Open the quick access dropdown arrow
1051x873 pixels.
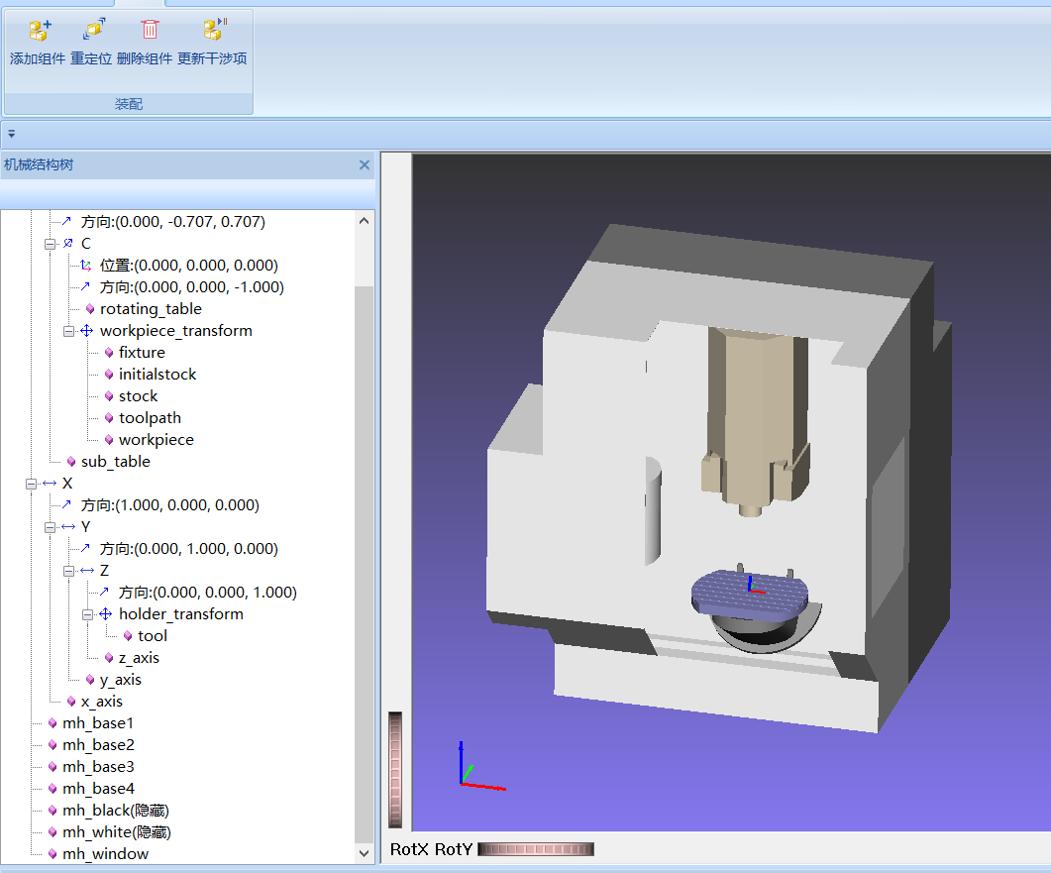click(x=11, y=132)
